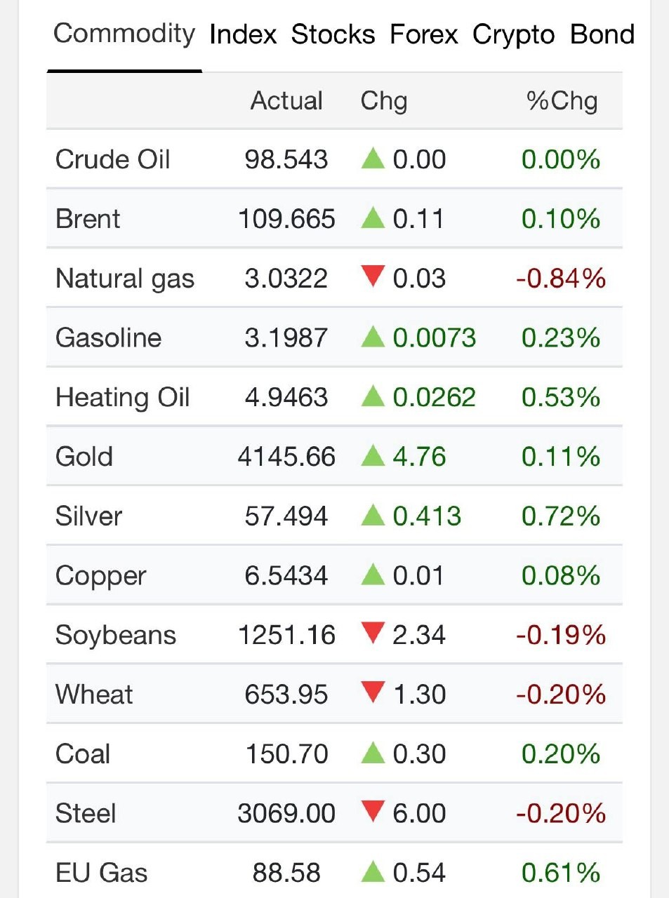Go to the Crypto tab
This screenshot has width=669, height=898.
pos(513,35)
